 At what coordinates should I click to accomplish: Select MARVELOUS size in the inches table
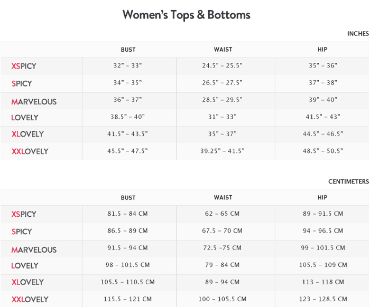tap(34, 101)
